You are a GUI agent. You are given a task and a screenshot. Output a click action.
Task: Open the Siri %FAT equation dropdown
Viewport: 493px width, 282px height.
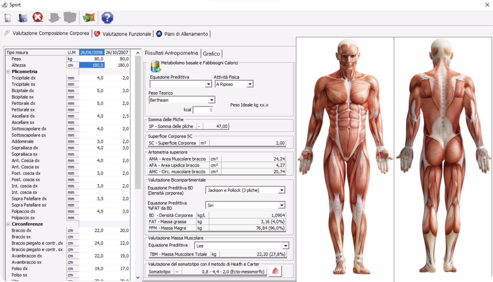click(x=281, y=205)
